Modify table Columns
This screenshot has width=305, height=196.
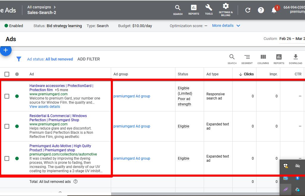[x=263, y=59]
